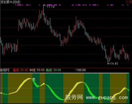
Task: Click the :100.00 indicator value
Action: (80, 70)
